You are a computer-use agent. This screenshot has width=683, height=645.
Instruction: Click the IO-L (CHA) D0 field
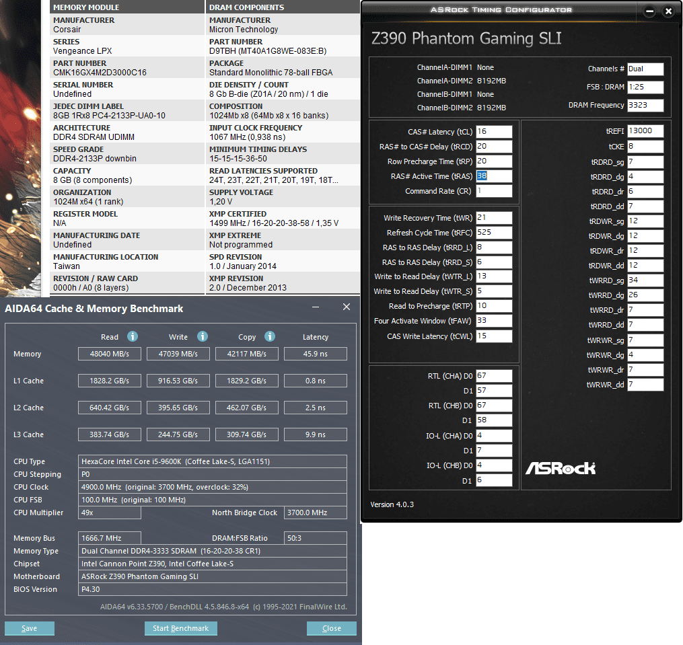pyautogui.click(x=494, y=436)
